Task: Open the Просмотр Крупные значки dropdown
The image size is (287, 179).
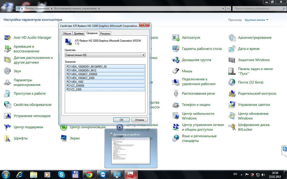Action: point(256,20)
